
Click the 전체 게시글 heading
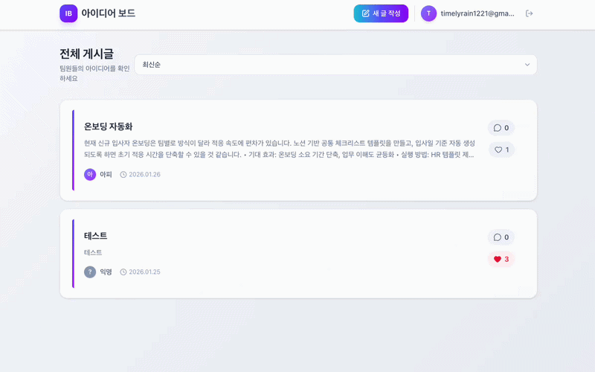pyautogui.click(x=86, y=54)
